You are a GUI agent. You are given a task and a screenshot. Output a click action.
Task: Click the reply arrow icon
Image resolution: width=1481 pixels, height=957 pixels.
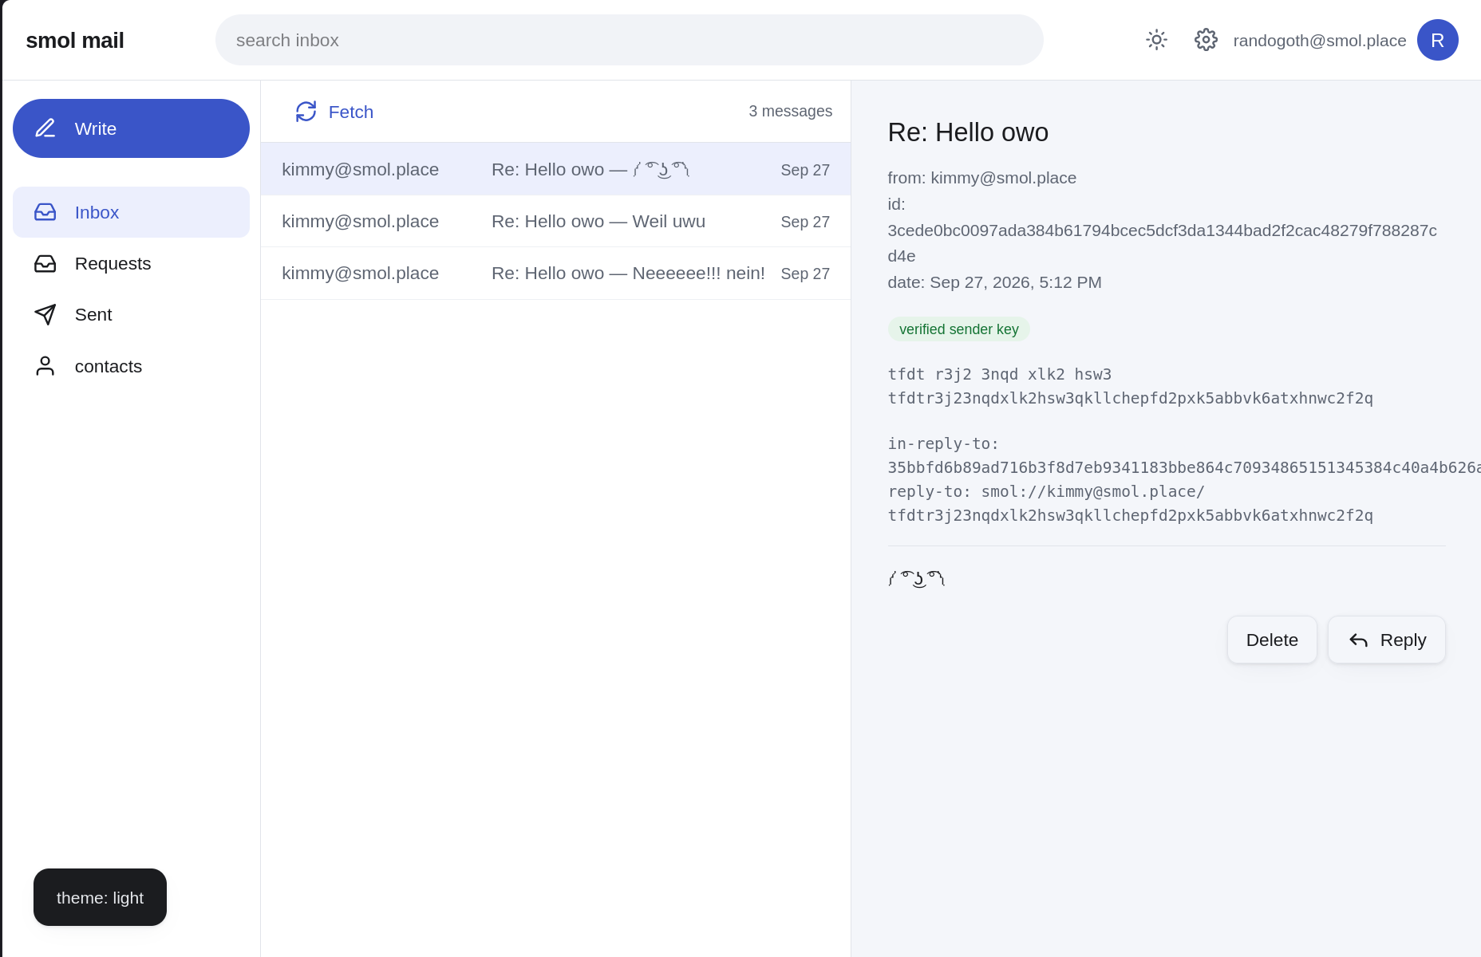pyautogui.click(x=1358, y=640)
